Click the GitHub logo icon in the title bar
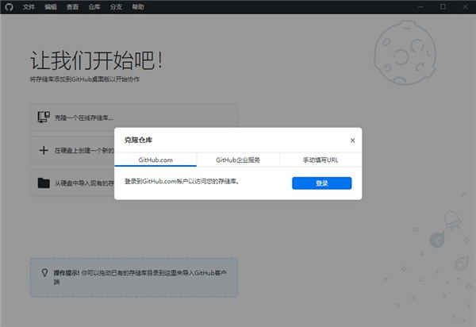This screenshot has height=327, width=476. coord(9,6)
